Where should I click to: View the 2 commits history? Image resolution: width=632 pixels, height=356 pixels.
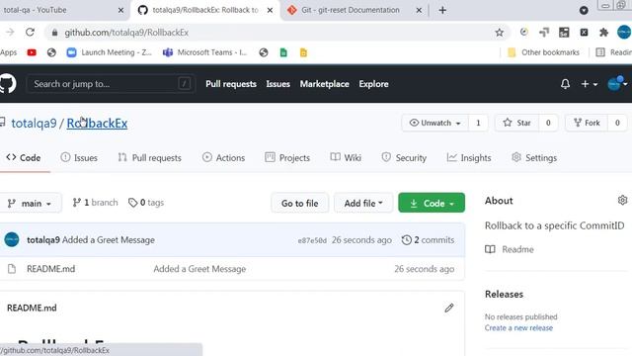pos(428,240)
